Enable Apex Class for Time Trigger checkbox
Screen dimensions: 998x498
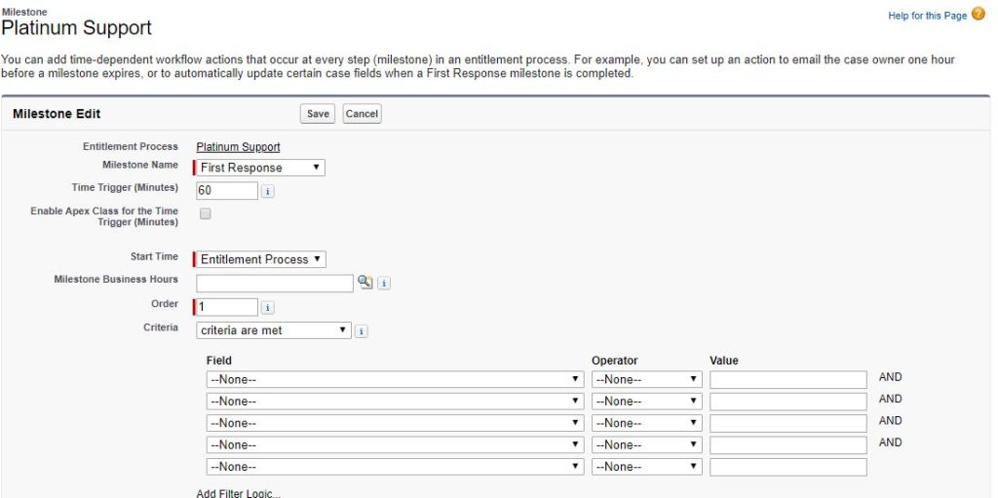click(x=205, y=213)
